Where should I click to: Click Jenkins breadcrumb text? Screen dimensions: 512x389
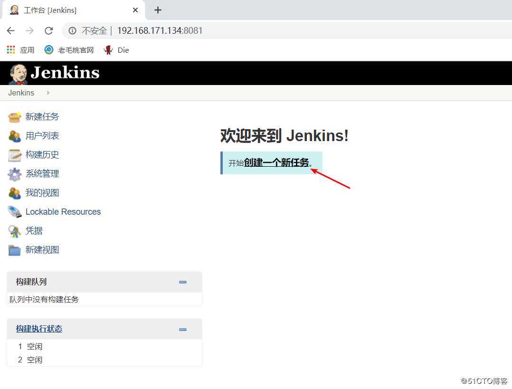point(21,93)
